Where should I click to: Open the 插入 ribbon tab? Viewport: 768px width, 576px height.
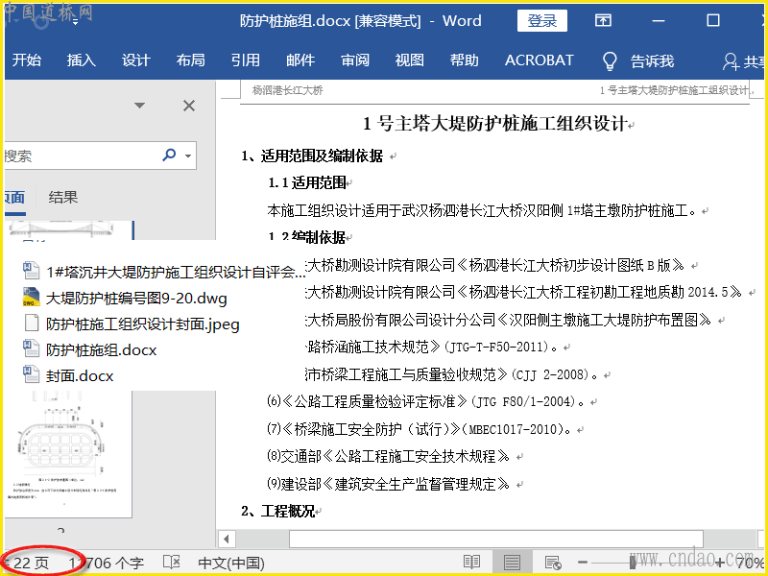(82, 60)
